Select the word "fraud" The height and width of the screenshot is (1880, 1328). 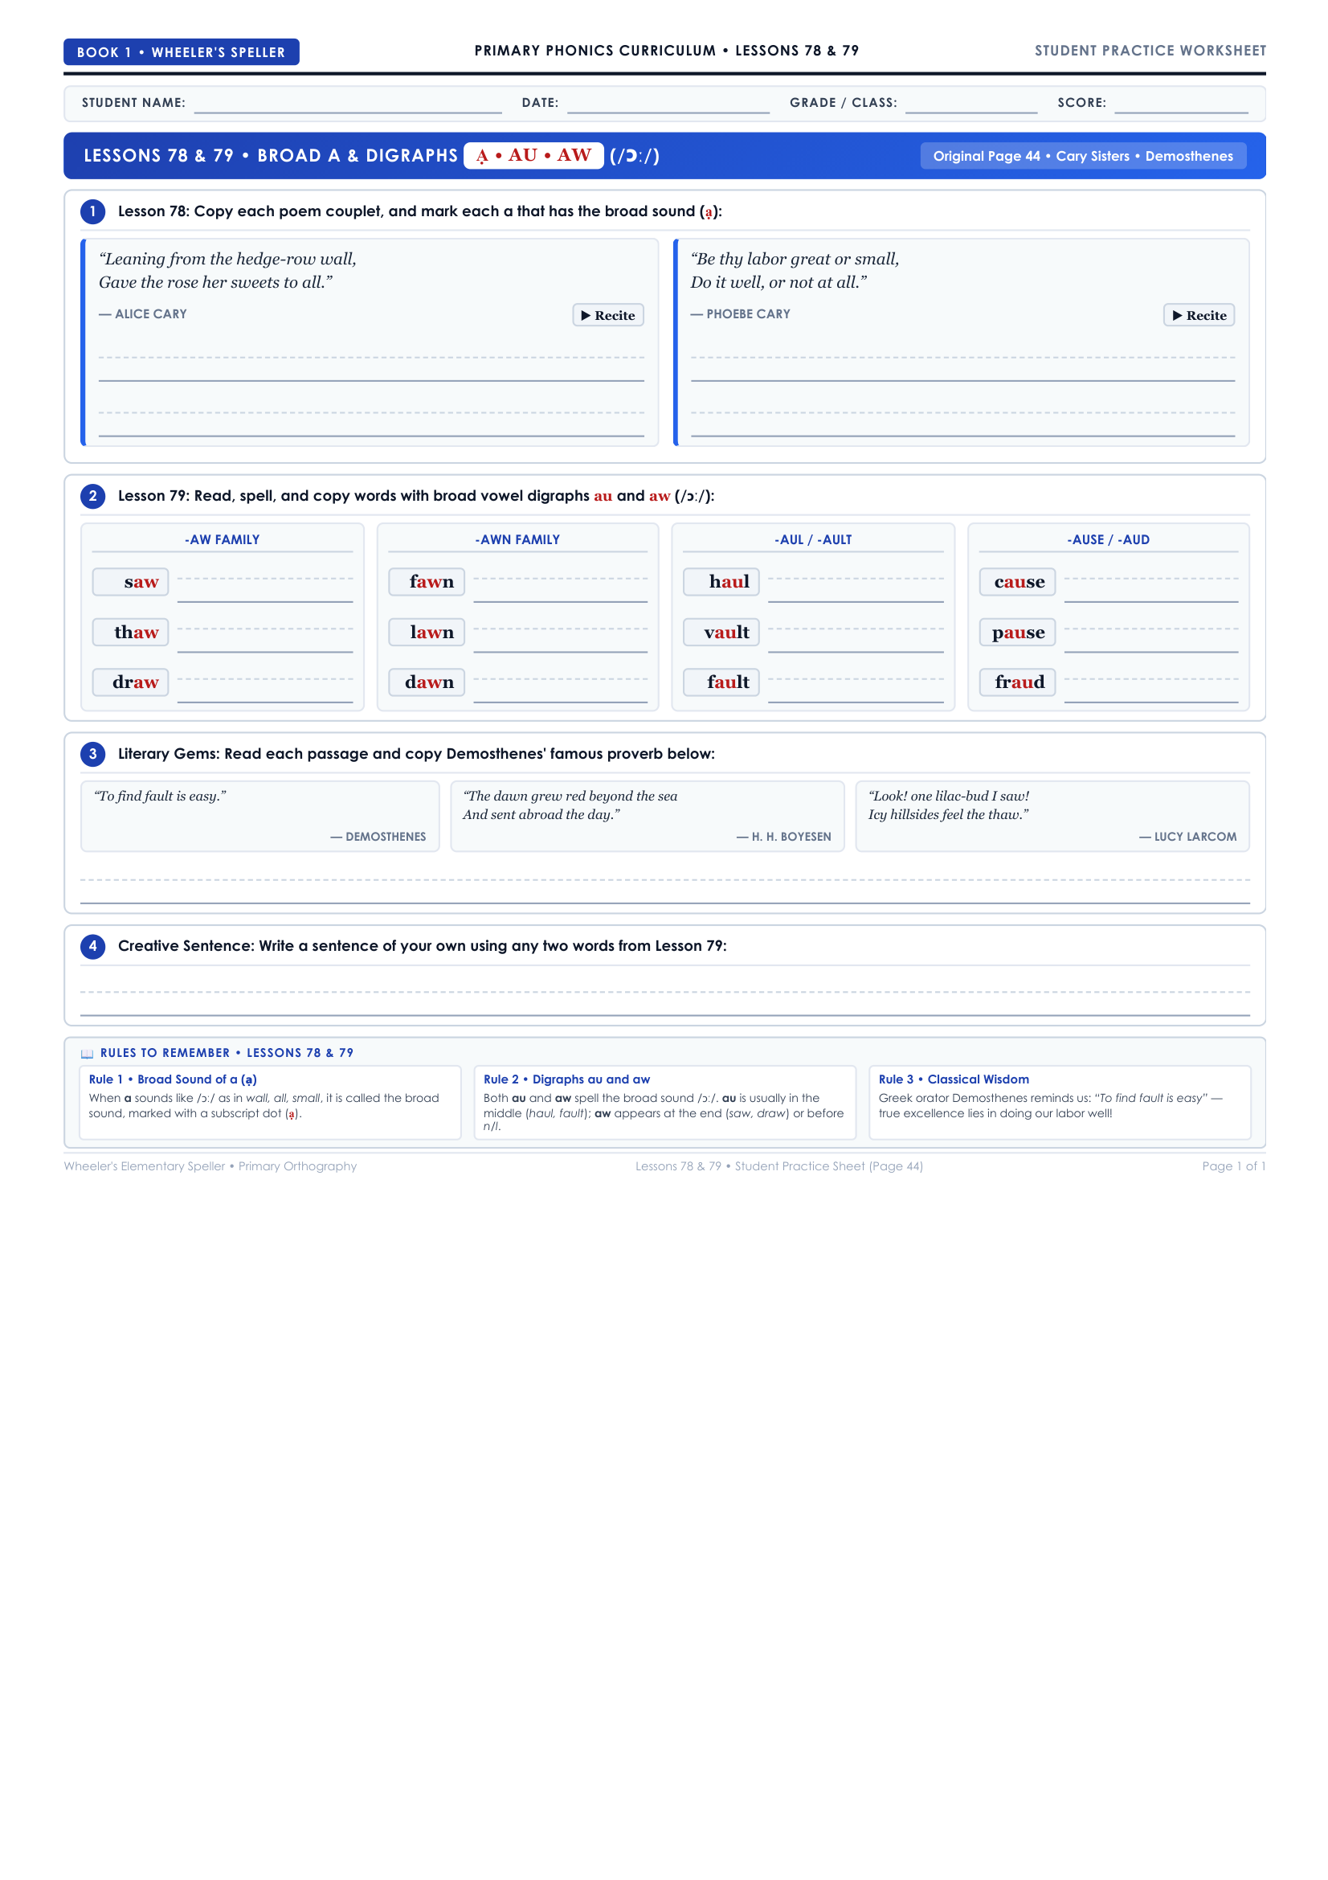(1020, 682)
